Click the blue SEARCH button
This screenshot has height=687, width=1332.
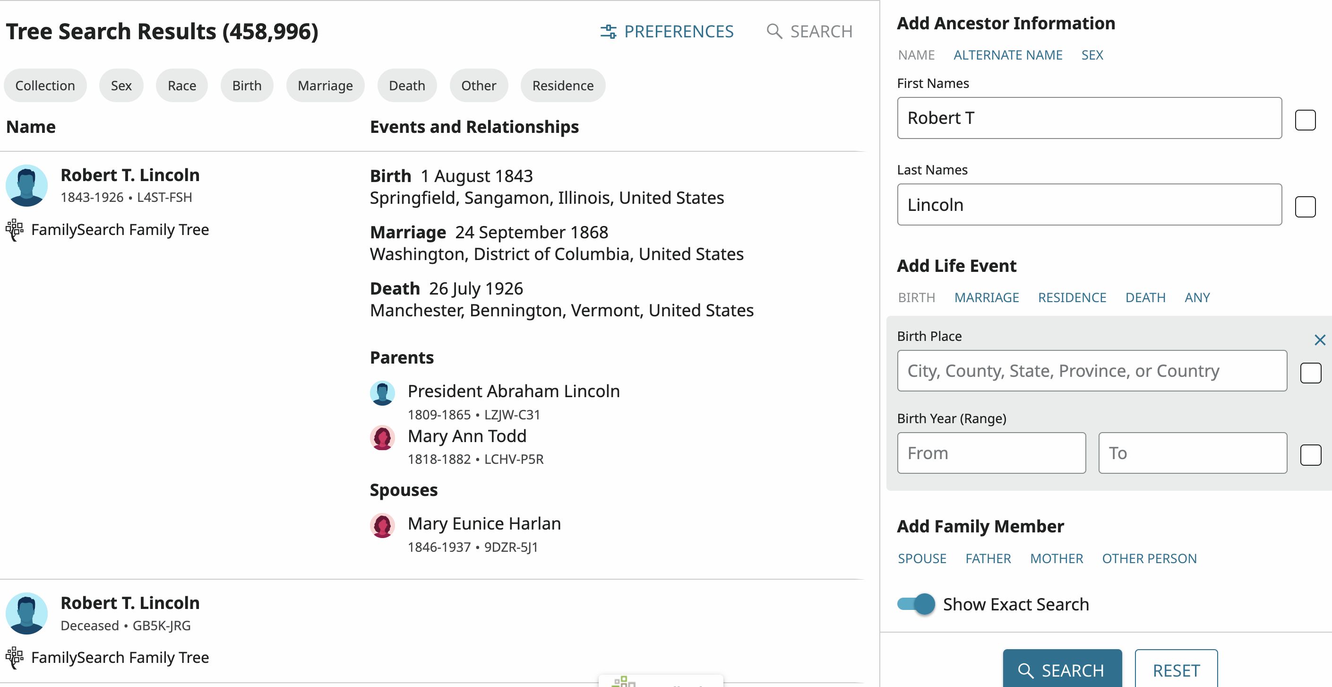(x=1062, y=670)
